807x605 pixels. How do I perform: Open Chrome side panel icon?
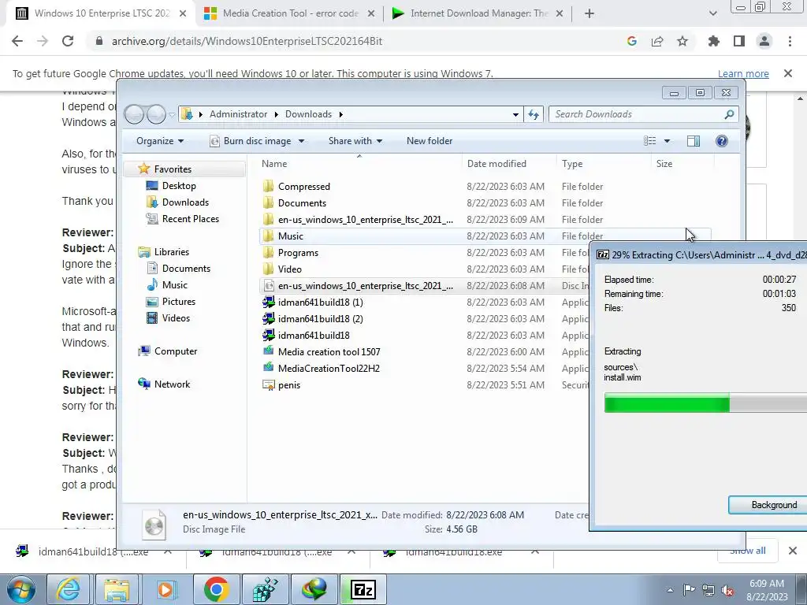[739, 41]
